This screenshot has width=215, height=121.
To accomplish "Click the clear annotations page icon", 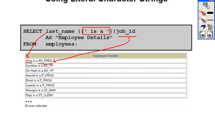I will [x=210, y=27].
